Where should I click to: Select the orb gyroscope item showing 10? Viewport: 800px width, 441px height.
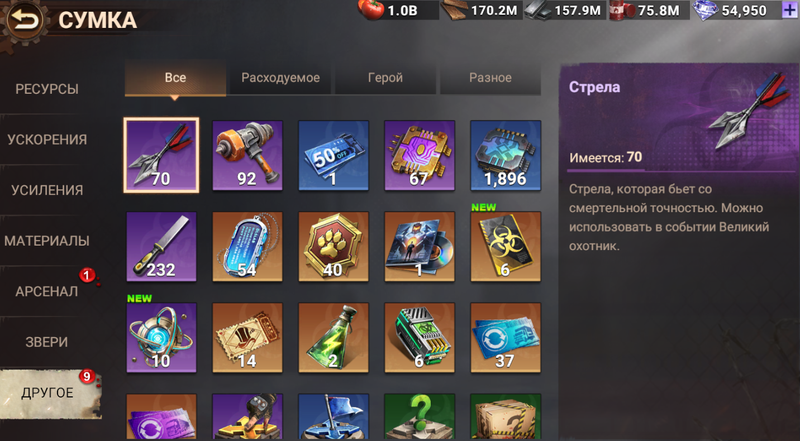pos(161,338)
